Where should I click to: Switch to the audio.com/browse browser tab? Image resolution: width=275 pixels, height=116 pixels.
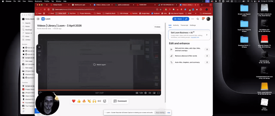[x=125, y=5]
